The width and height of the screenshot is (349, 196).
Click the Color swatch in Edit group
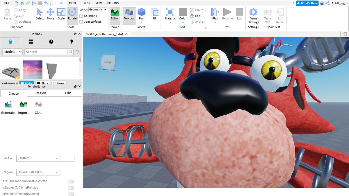coord(183,12)
